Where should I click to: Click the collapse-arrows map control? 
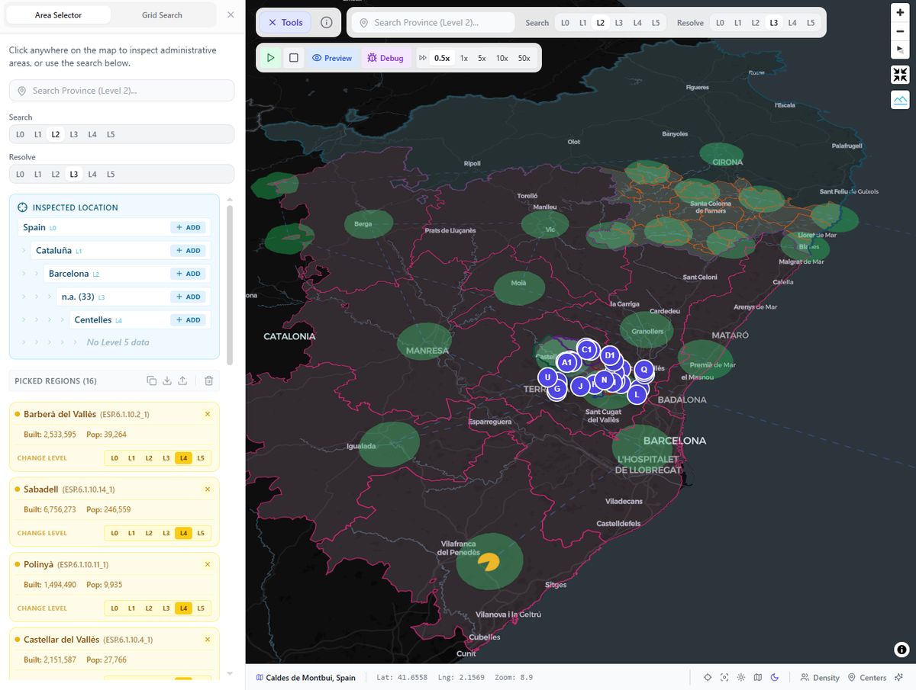click(900, 75)
